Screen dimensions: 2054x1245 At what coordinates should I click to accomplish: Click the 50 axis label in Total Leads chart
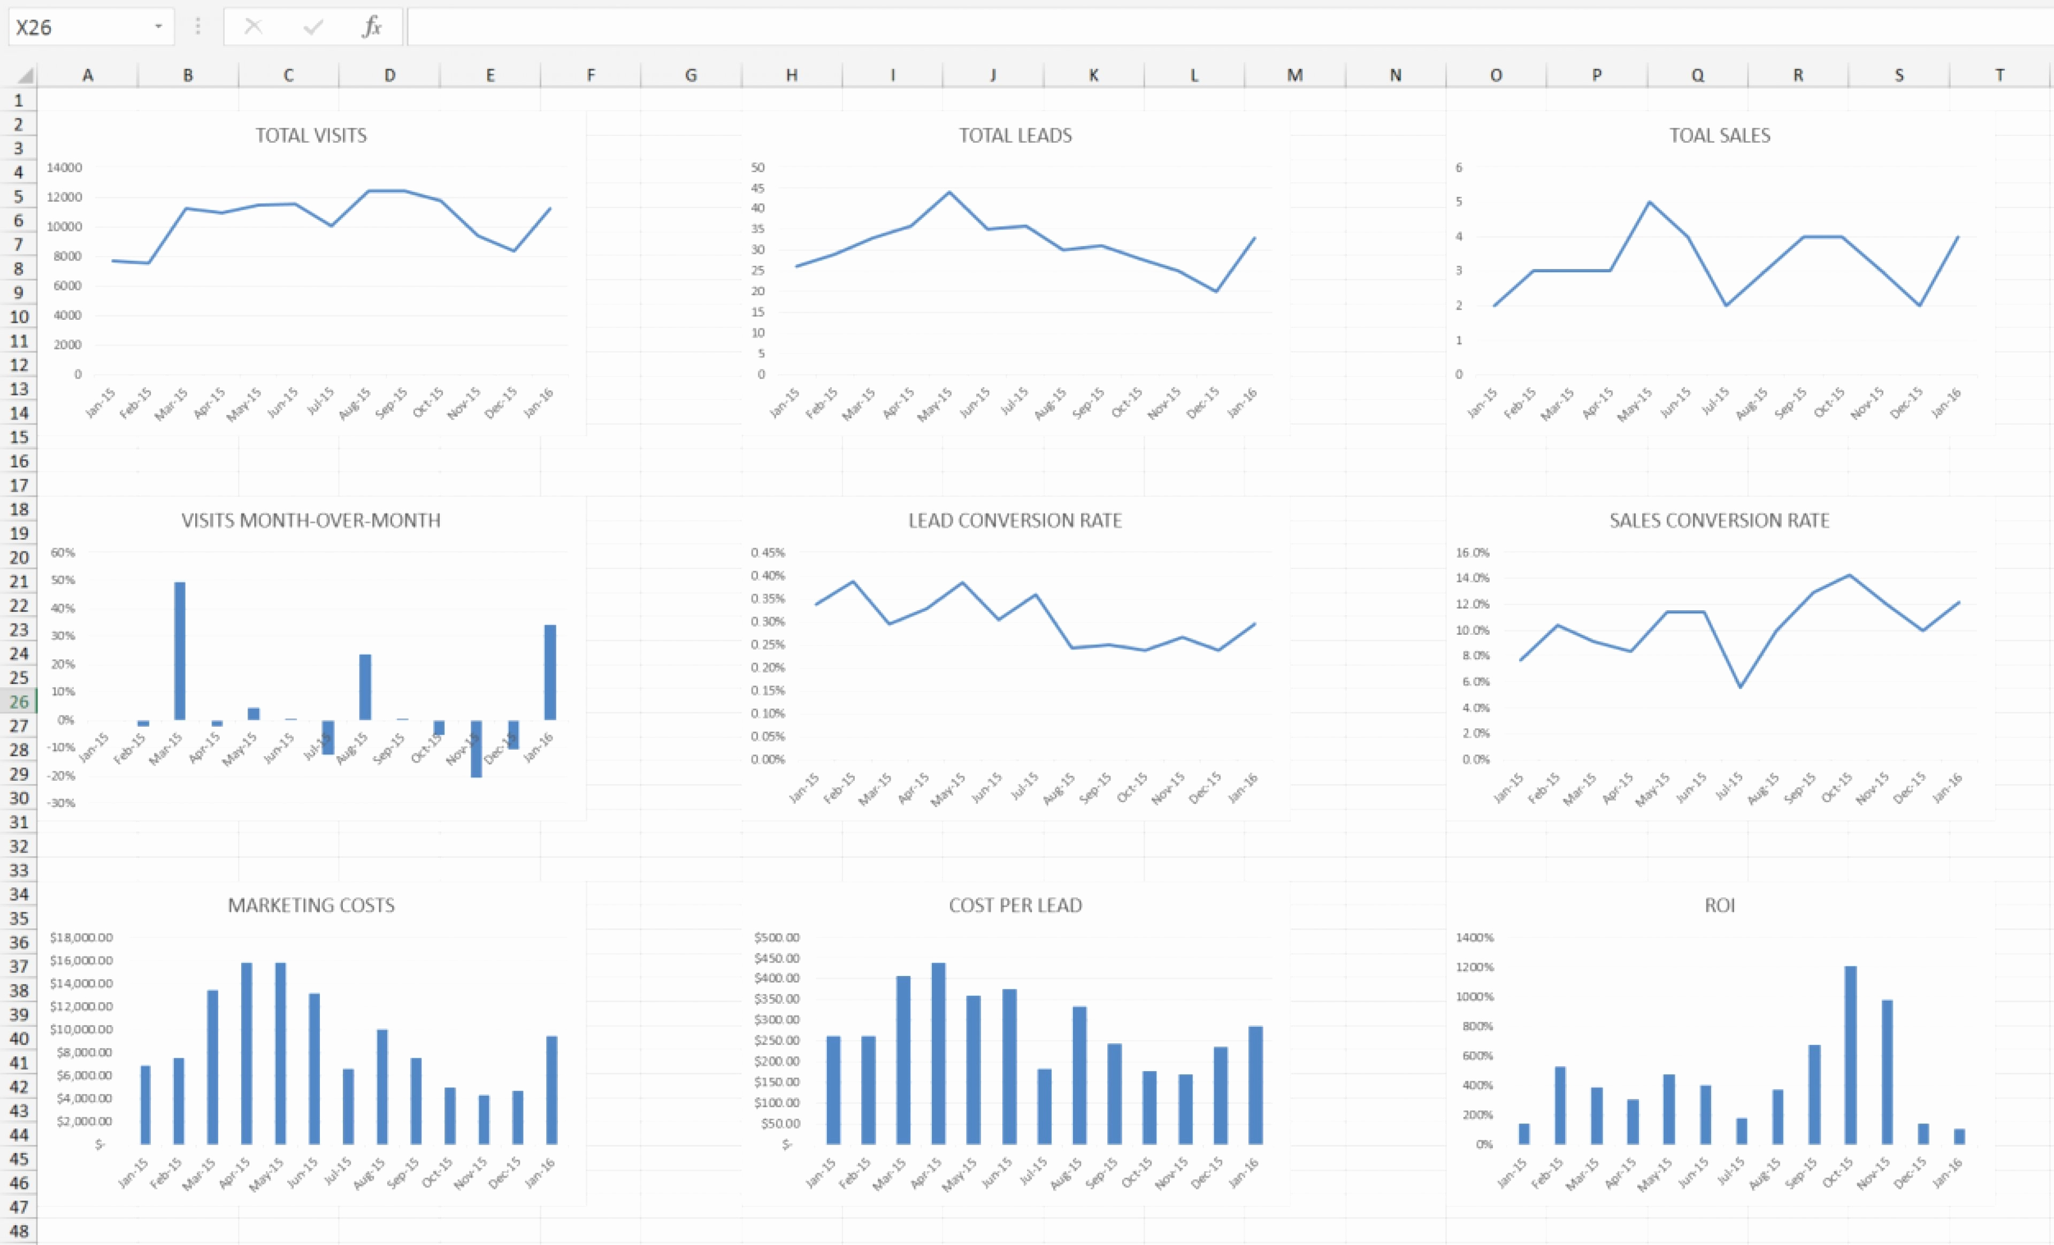(x=758, y=167)
